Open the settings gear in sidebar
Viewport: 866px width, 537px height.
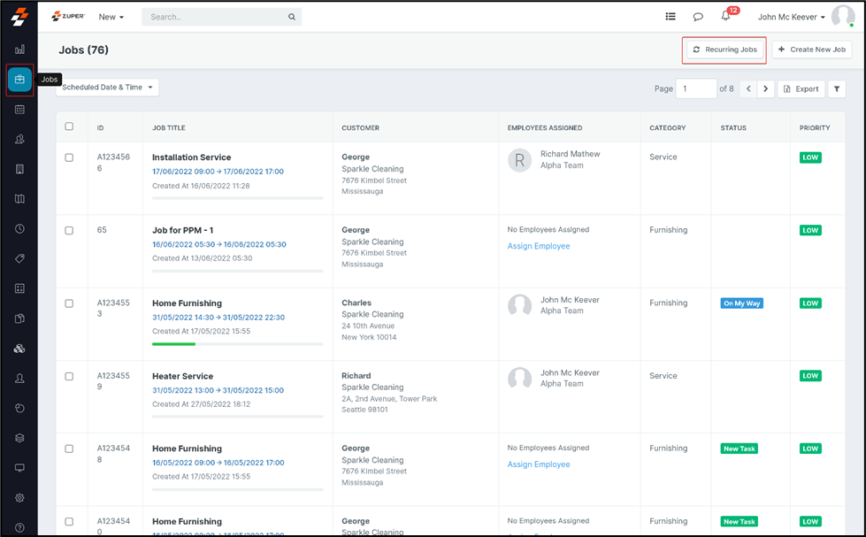click(x=19, y=498)
